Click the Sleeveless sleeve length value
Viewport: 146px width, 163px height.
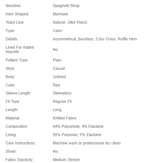[x=62, y=93]
